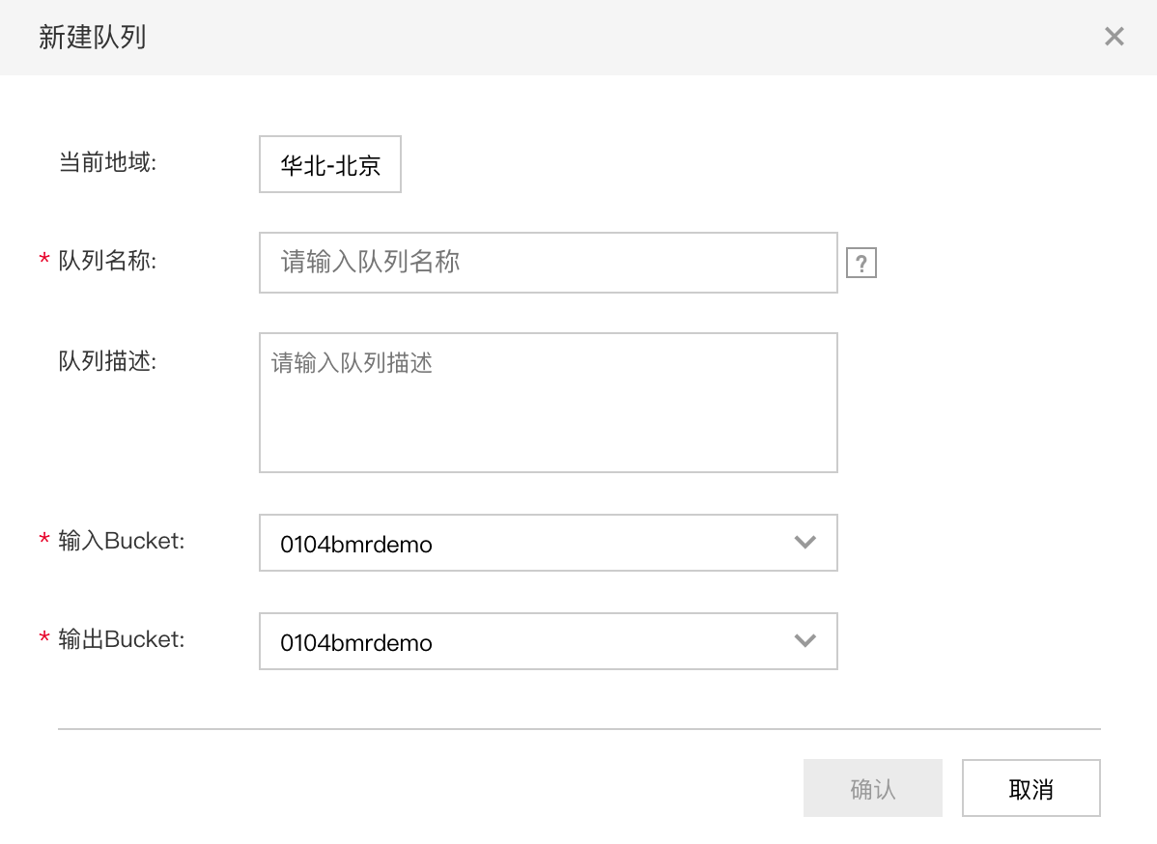Click the 当前地域 label
The image size is (1157, 844).
click(107, 162)
